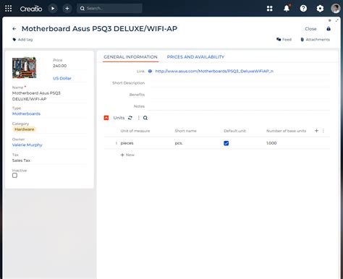Open Units column settings three-dot menu
This screenshot has width=343, height=279.
coord(323,131)
